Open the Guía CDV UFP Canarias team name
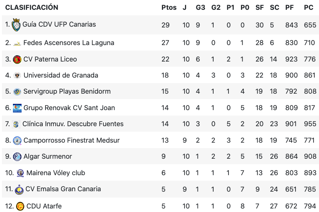This screenshot has height=212, width=319. (59, 24)
